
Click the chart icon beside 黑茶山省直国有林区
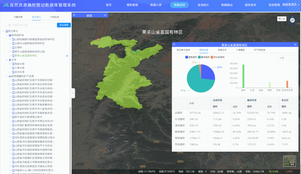[x=67, y=55]
